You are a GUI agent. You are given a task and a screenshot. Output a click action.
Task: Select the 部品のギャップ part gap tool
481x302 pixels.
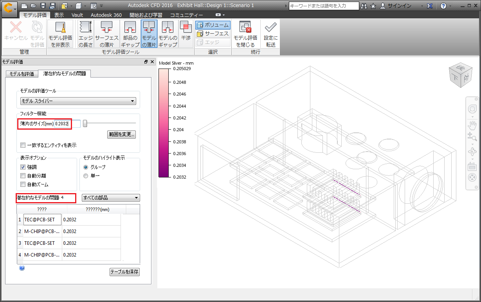point(130,34)
